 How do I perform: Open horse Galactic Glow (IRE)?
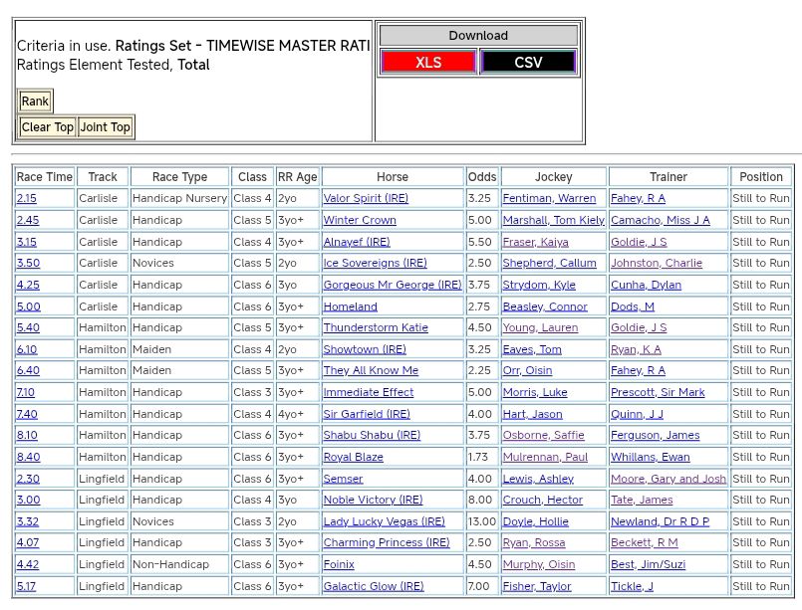coord(373,586)
